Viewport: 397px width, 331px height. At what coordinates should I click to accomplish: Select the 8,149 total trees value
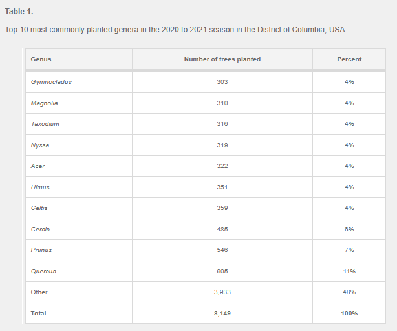click(x=222, y=314)
